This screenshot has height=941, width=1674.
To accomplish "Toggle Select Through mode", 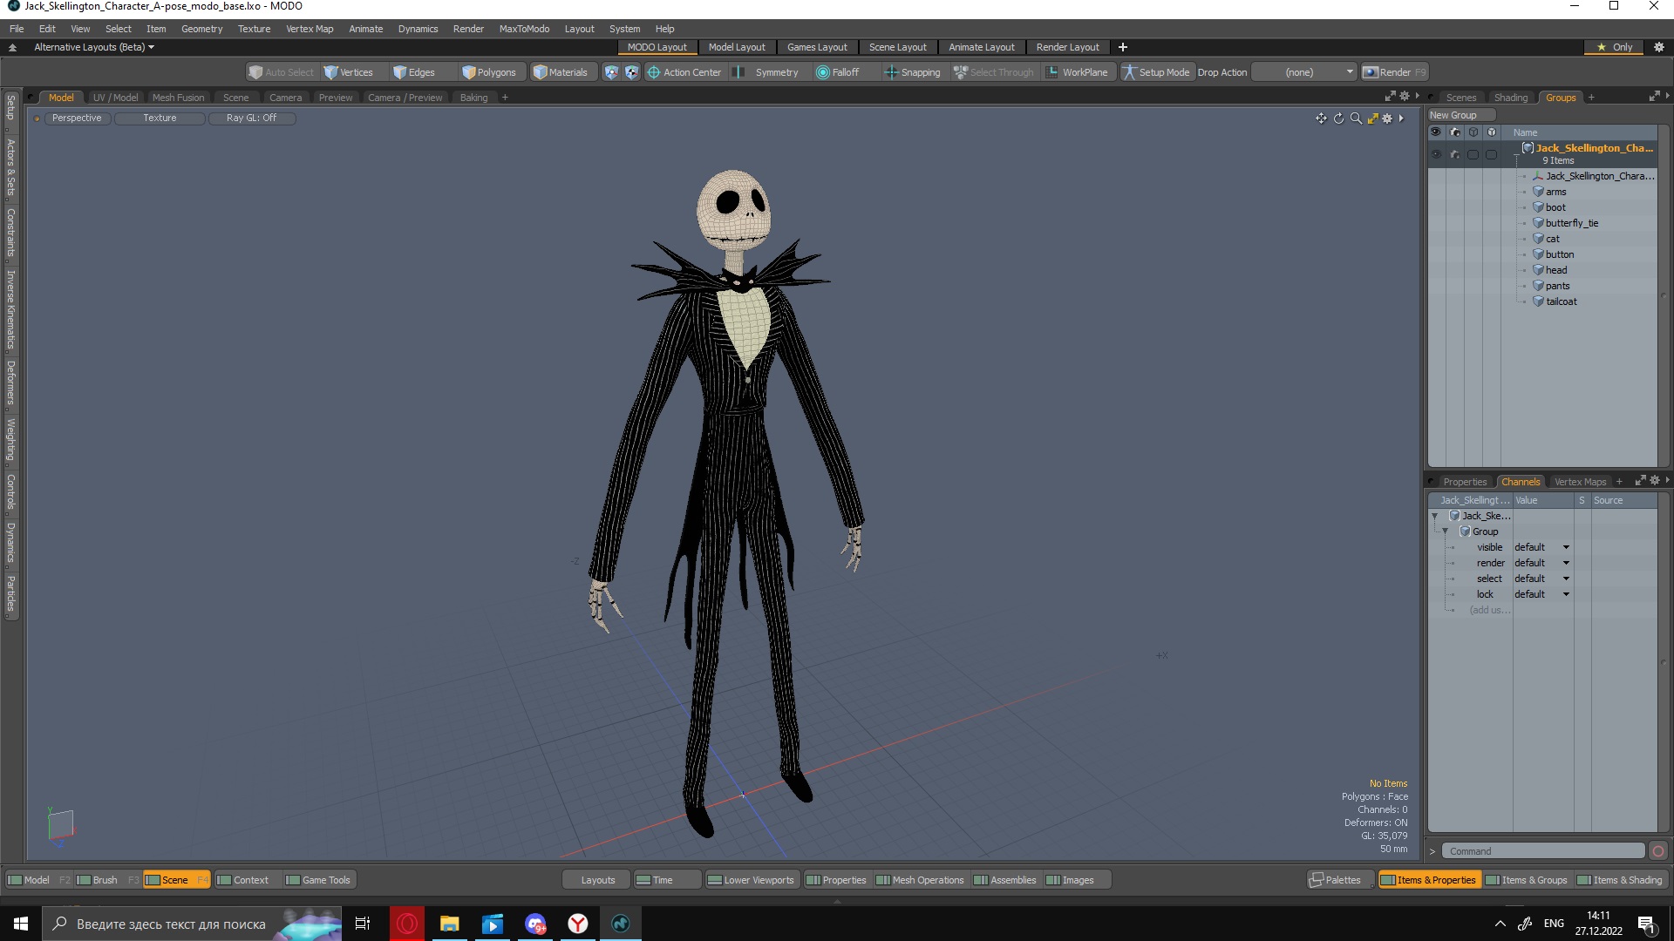I will [994, 72].
